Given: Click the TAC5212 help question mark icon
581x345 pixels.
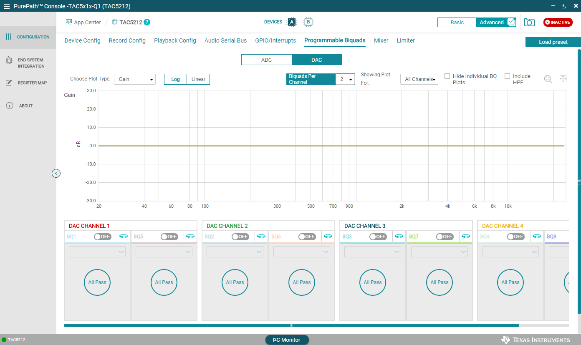Looking at the screenshot, I should [x=147, y=23].
